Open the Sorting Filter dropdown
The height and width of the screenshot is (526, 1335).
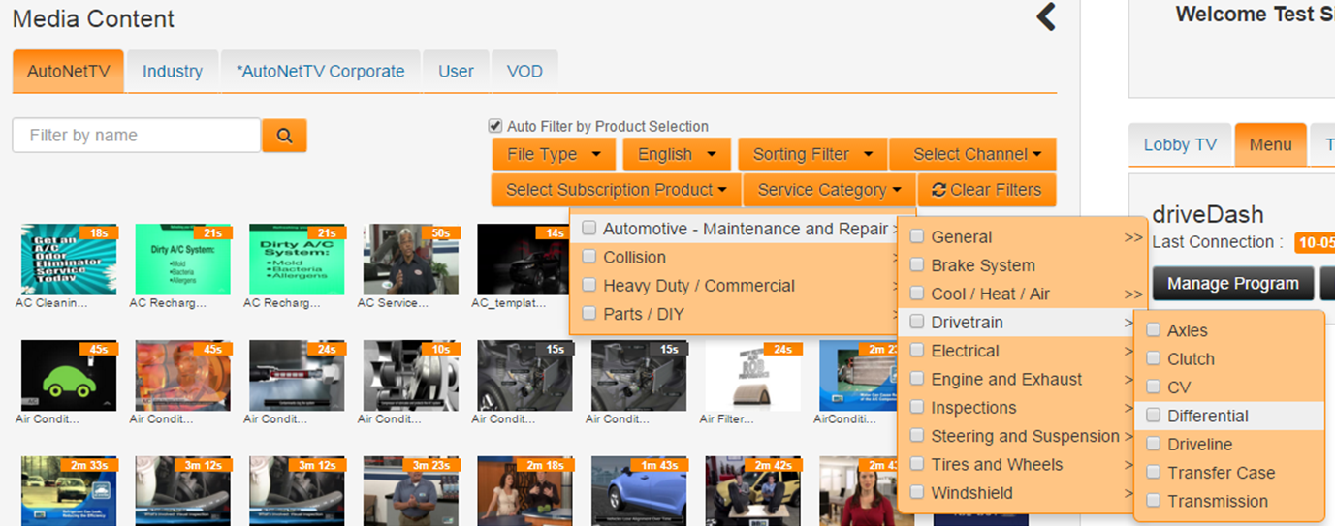click(812, 154)
